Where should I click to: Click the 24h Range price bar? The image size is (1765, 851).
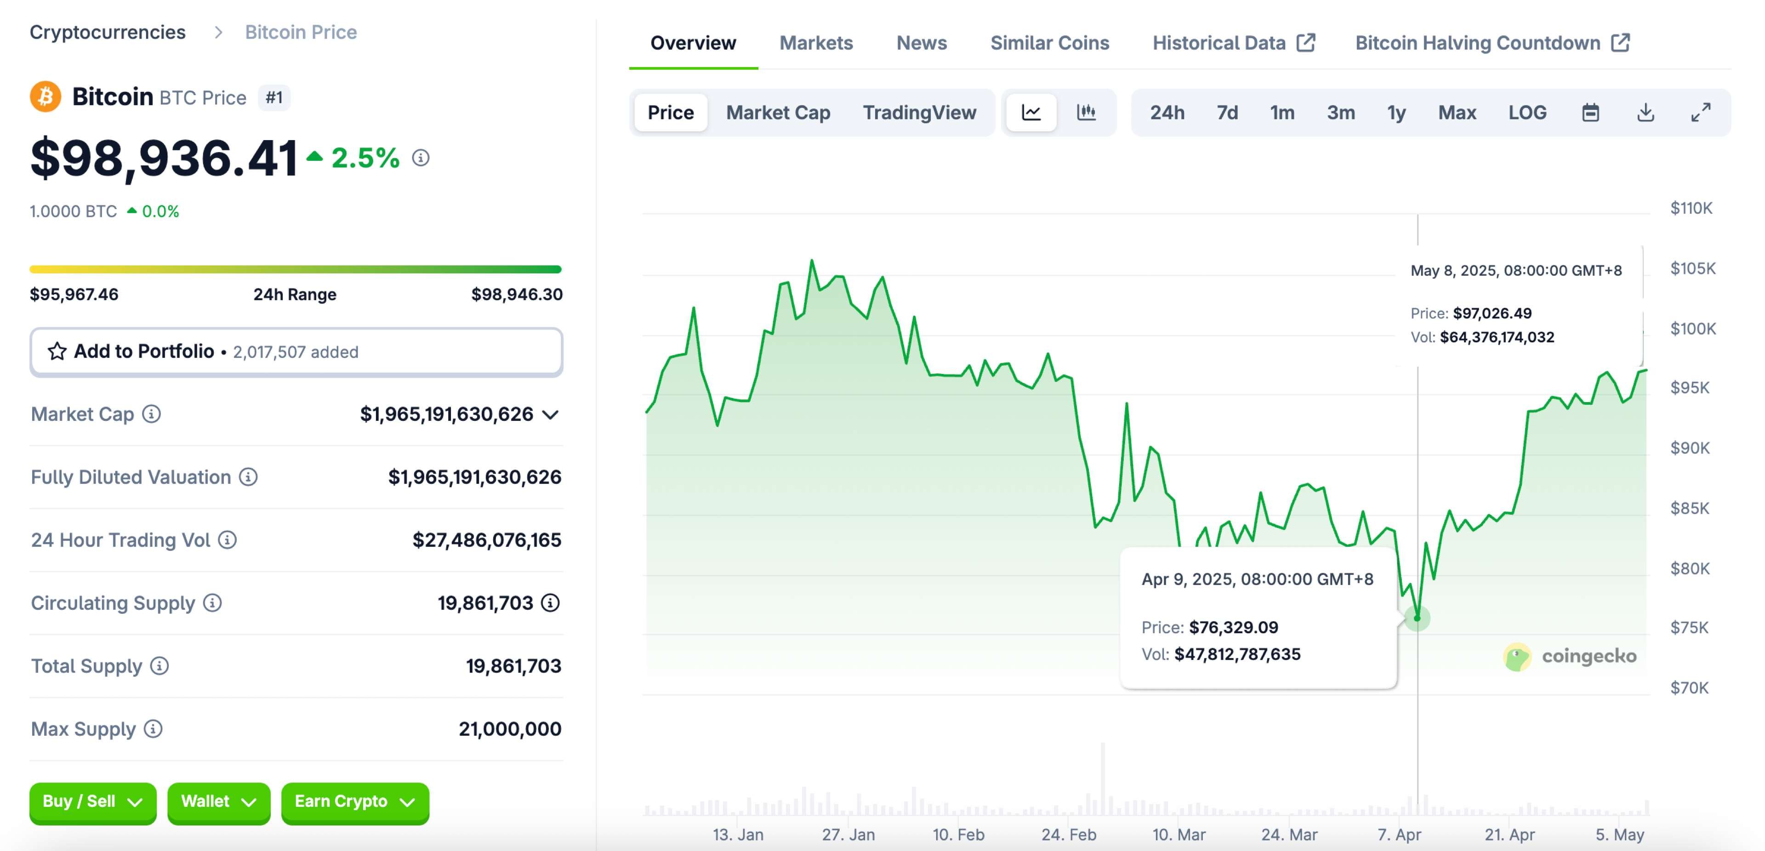click(x=295, y=269)
